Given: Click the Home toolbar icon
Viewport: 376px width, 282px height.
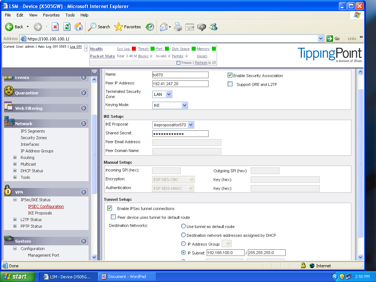Looking at the screenshot, I should 79,27.
